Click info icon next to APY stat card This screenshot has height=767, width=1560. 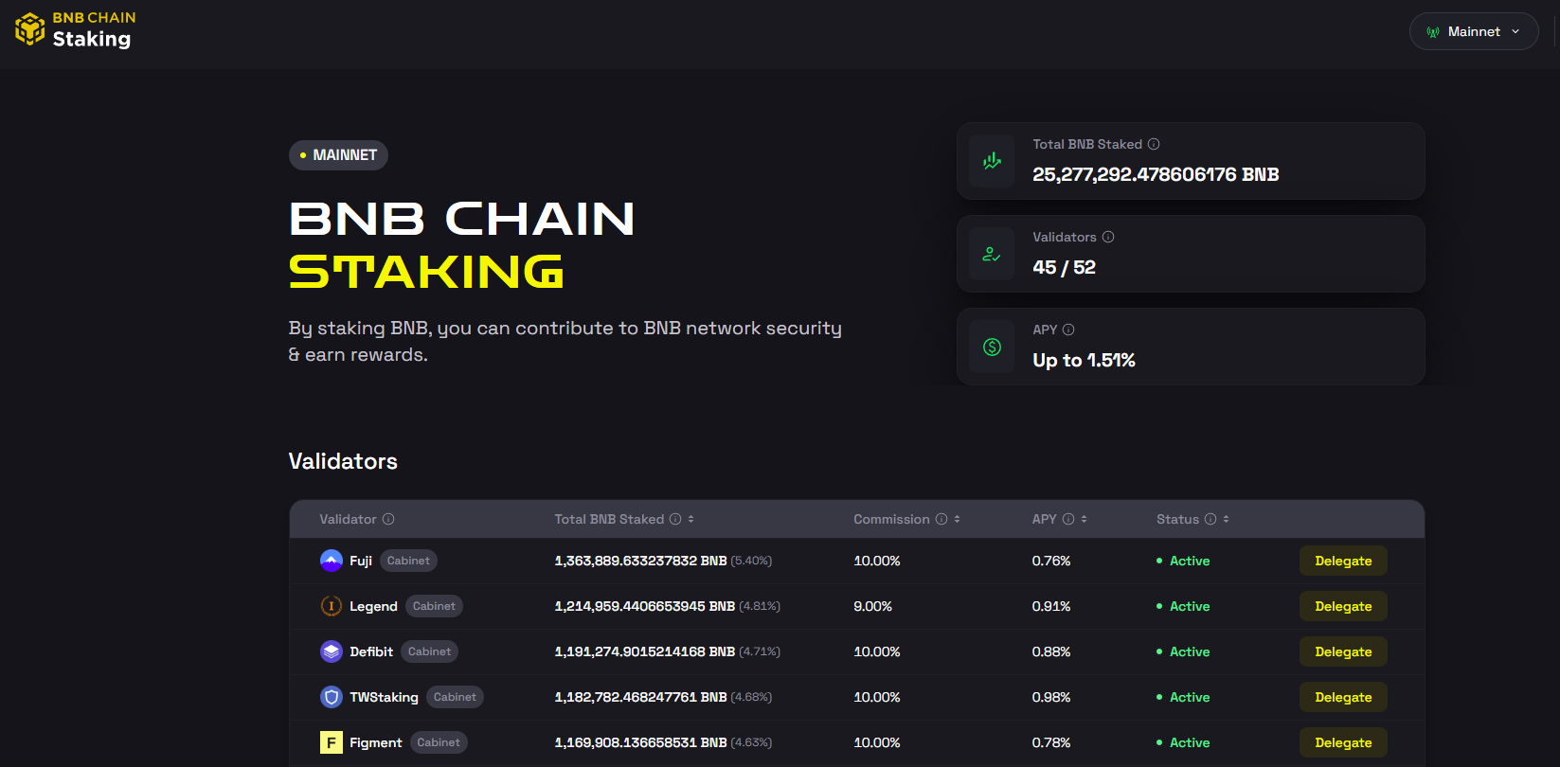click(1068, 330)
